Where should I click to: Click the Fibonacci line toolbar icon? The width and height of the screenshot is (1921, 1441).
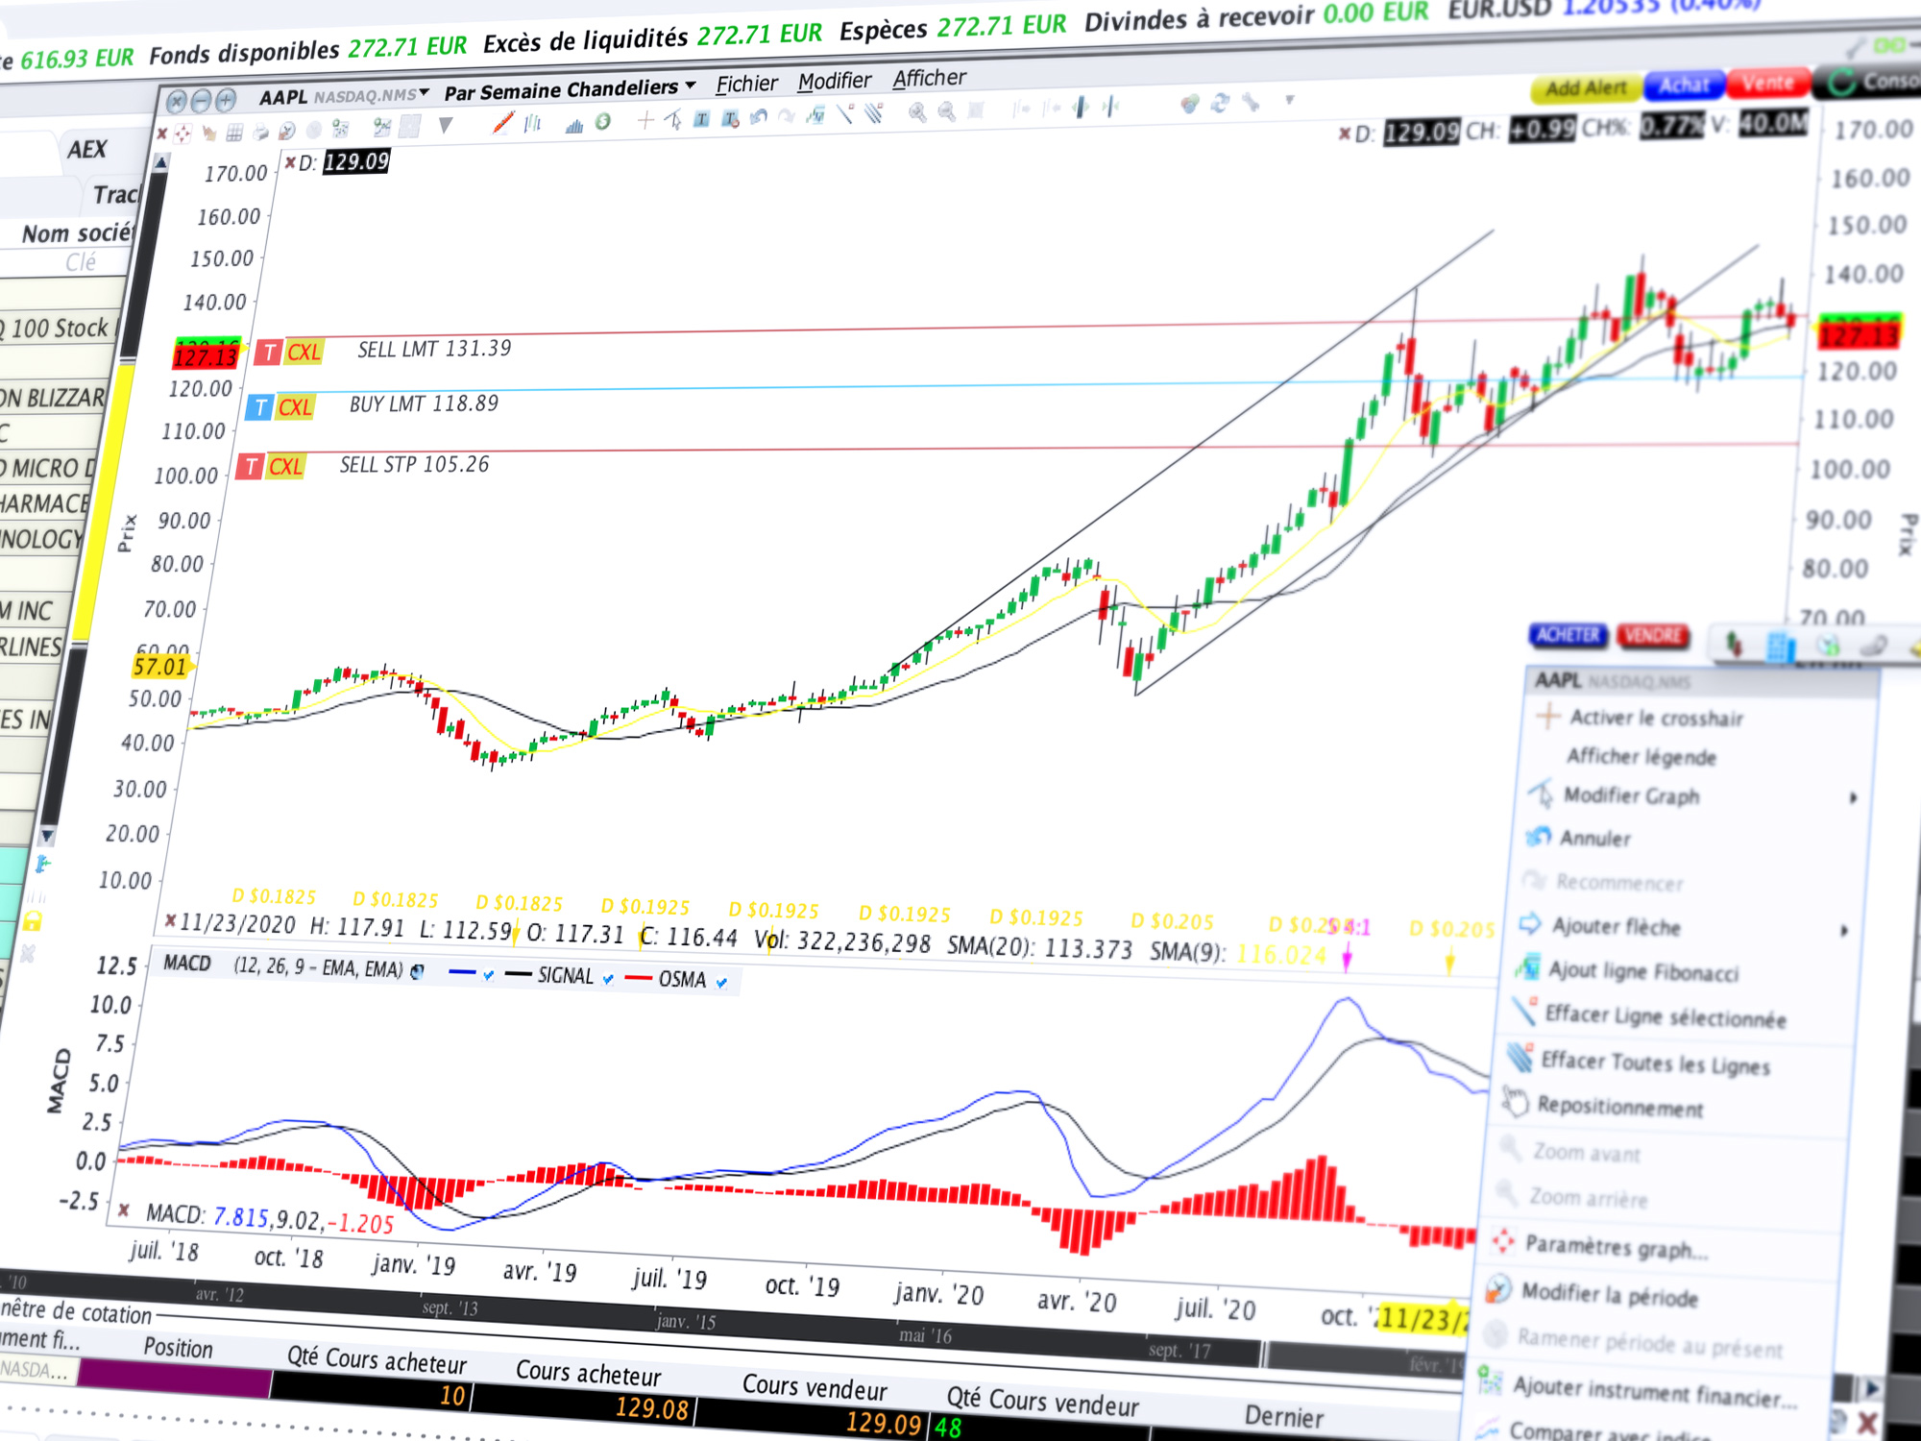816,115
